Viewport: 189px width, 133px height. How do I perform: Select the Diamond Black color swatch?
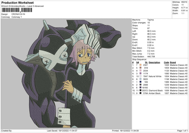coord(140,90)
